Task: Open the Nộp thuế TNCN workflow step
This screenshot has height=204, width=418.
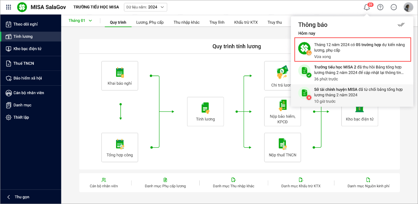Action: tap(282, 147)
